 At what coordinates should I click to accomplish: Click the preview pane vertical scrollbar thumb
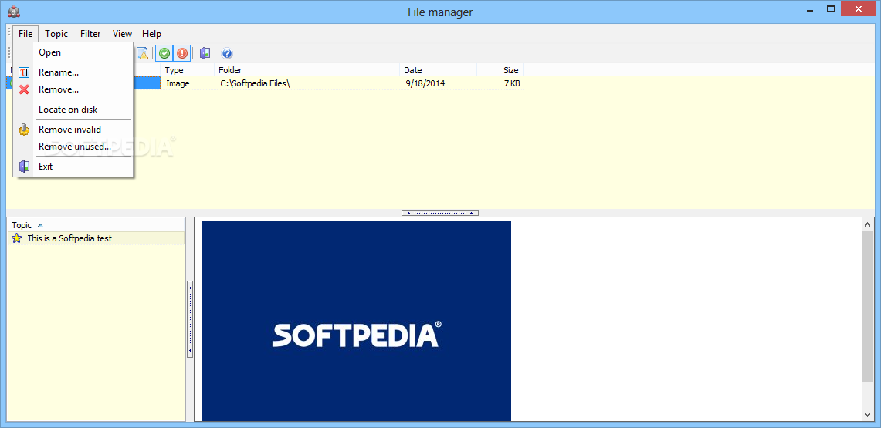(x=868, y=307)
